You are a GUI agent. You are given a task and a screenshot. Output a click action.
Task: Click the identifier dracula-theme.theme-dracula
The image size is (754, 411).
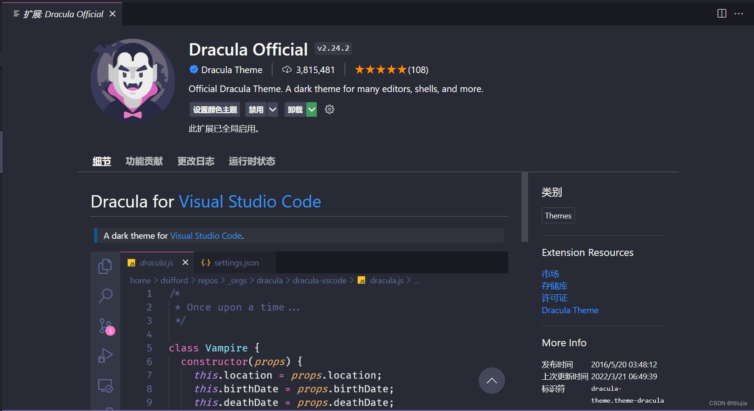[x=627, y=394]
